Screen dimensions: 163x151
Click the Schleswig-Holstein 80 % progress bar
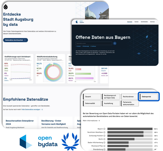pyautogui.click(x=130, y=136)
